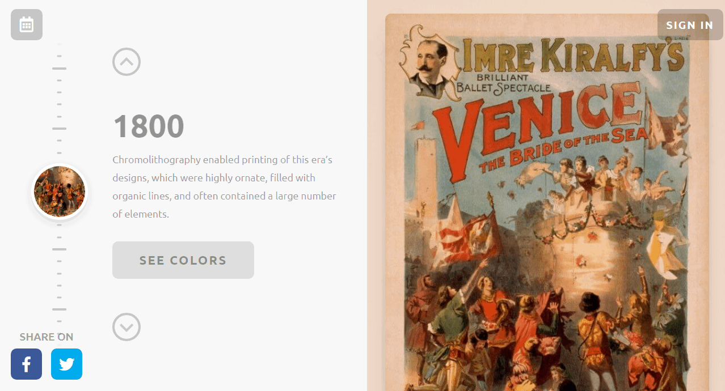This screenshot has width=725, height=391.
Task: Jump to the lowest long timeline tick
Action: 60,309
